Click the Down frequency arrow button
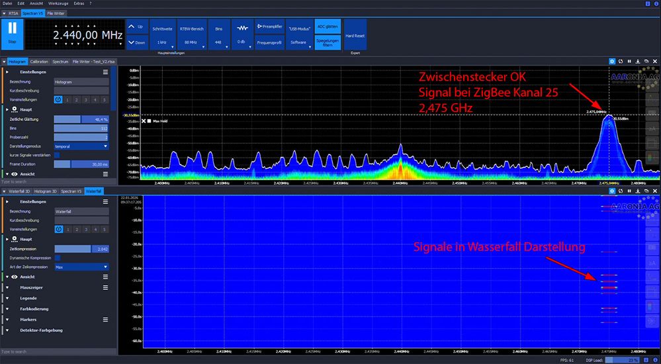Image resolution: width=661 pixels, height=364 pixels. click(x=136, y=42)
